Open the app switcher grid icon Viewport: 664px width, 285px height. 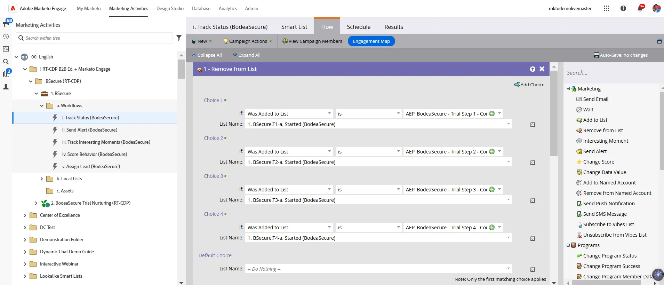pyautogui.click(x=606, y=8)
